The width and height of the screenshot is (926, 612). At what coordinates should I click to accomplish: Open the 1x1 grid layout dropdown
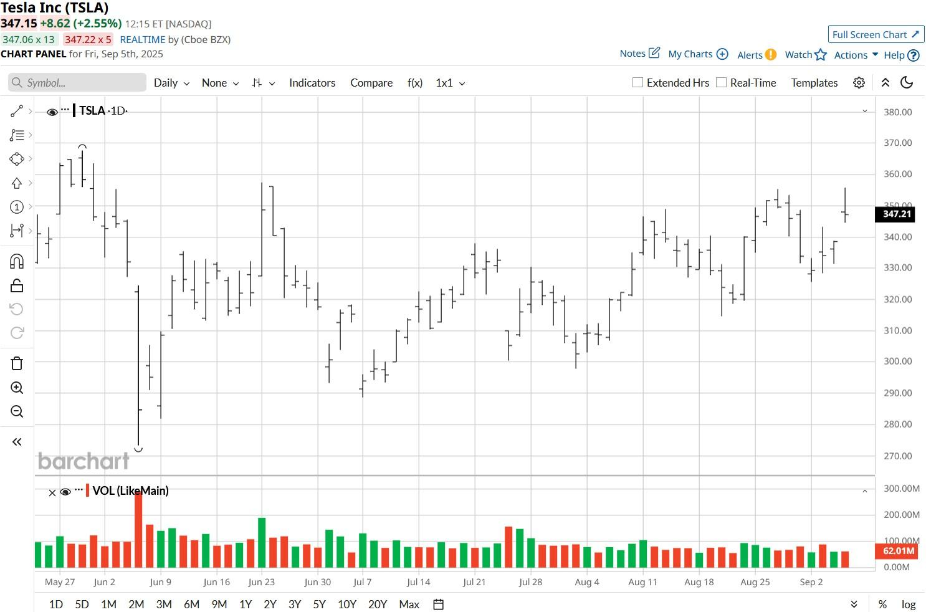(x=451, y=83)
